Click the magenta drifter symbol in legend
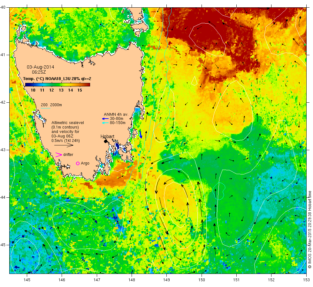 pyautogui.click(x=59, y=155)
